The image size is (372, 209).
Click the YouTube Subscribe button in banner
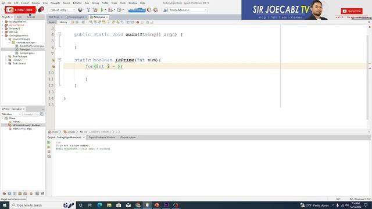click(x=352, y=11)
